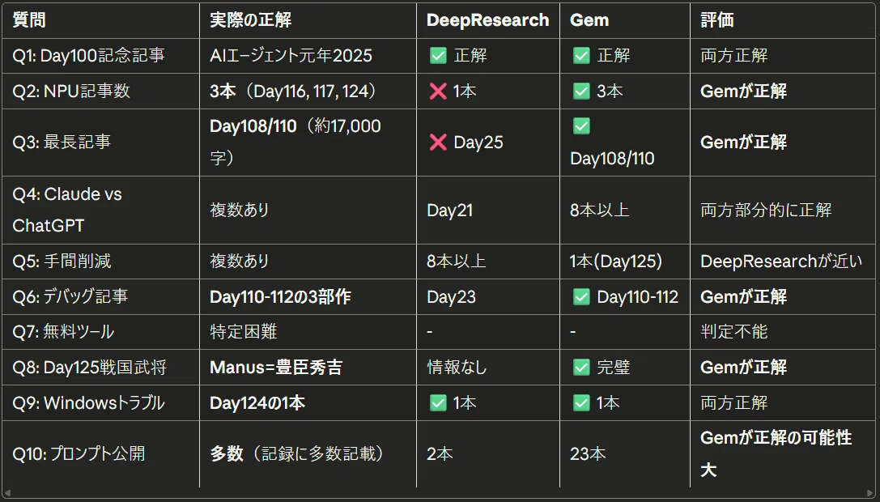Click the green checkmark next to 完璧
The height and width of the screenshot is (502, 880).
[581, 368]
